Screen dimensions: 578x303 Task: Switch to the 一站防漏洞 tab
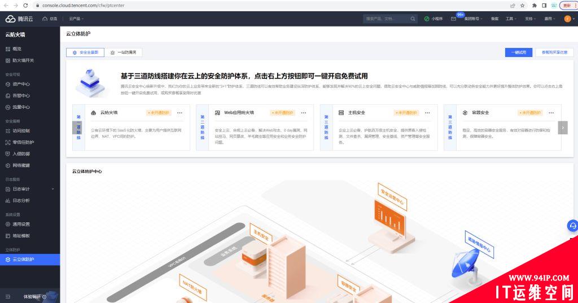tap(124, 52)
